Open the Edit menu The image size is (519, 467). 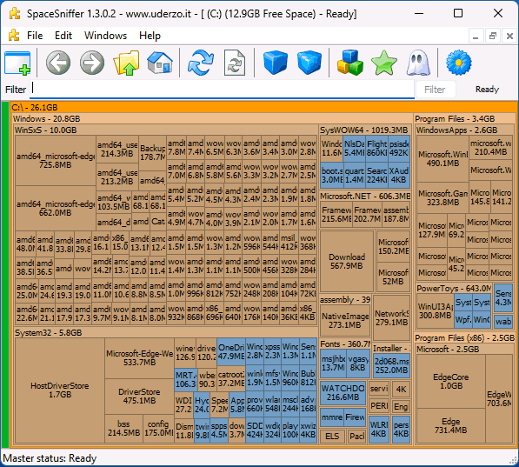63,36
